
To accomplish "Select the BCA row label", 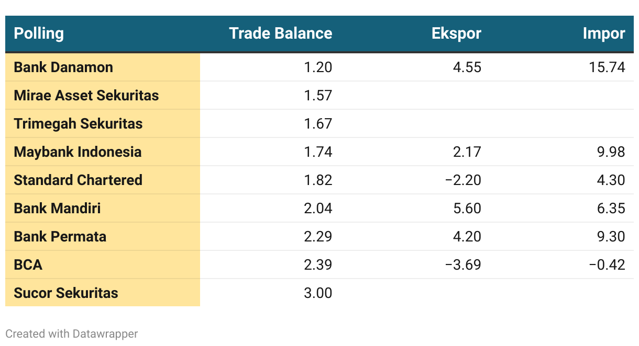I will pyautogui.click(x=28, y=265).
